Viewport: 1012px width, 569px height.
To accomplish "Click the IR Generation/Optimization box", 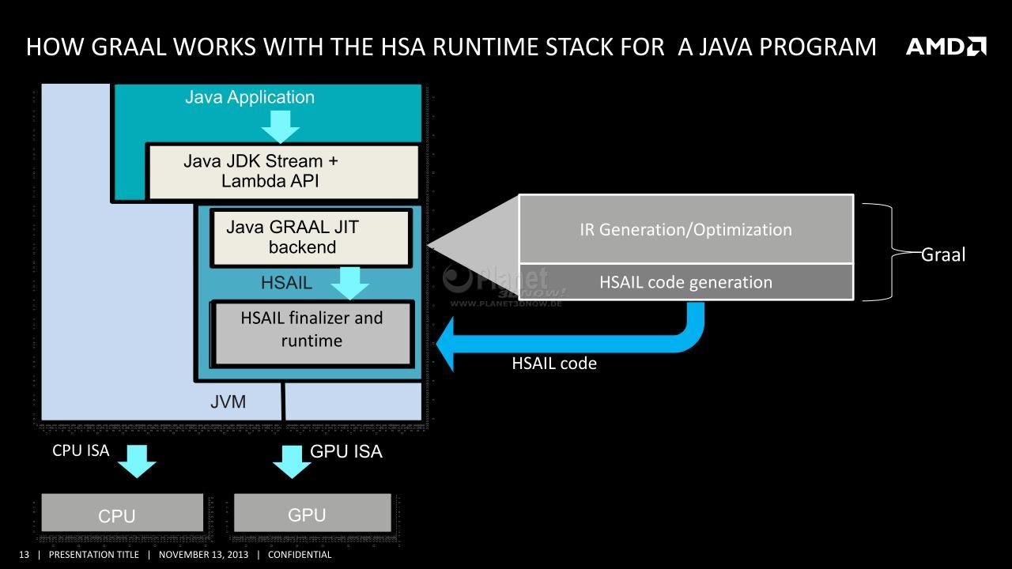I will (x=686, y=229).
